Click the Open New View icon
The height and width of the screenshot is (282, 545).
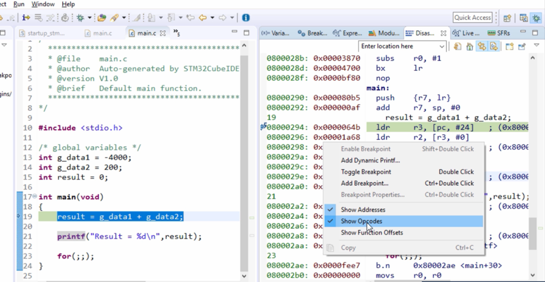click(509, 46)
